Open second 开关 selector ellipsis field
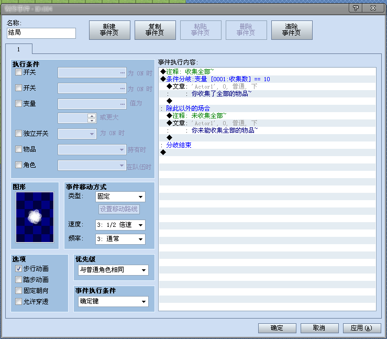Screen dimensions: 387x339 92,88
